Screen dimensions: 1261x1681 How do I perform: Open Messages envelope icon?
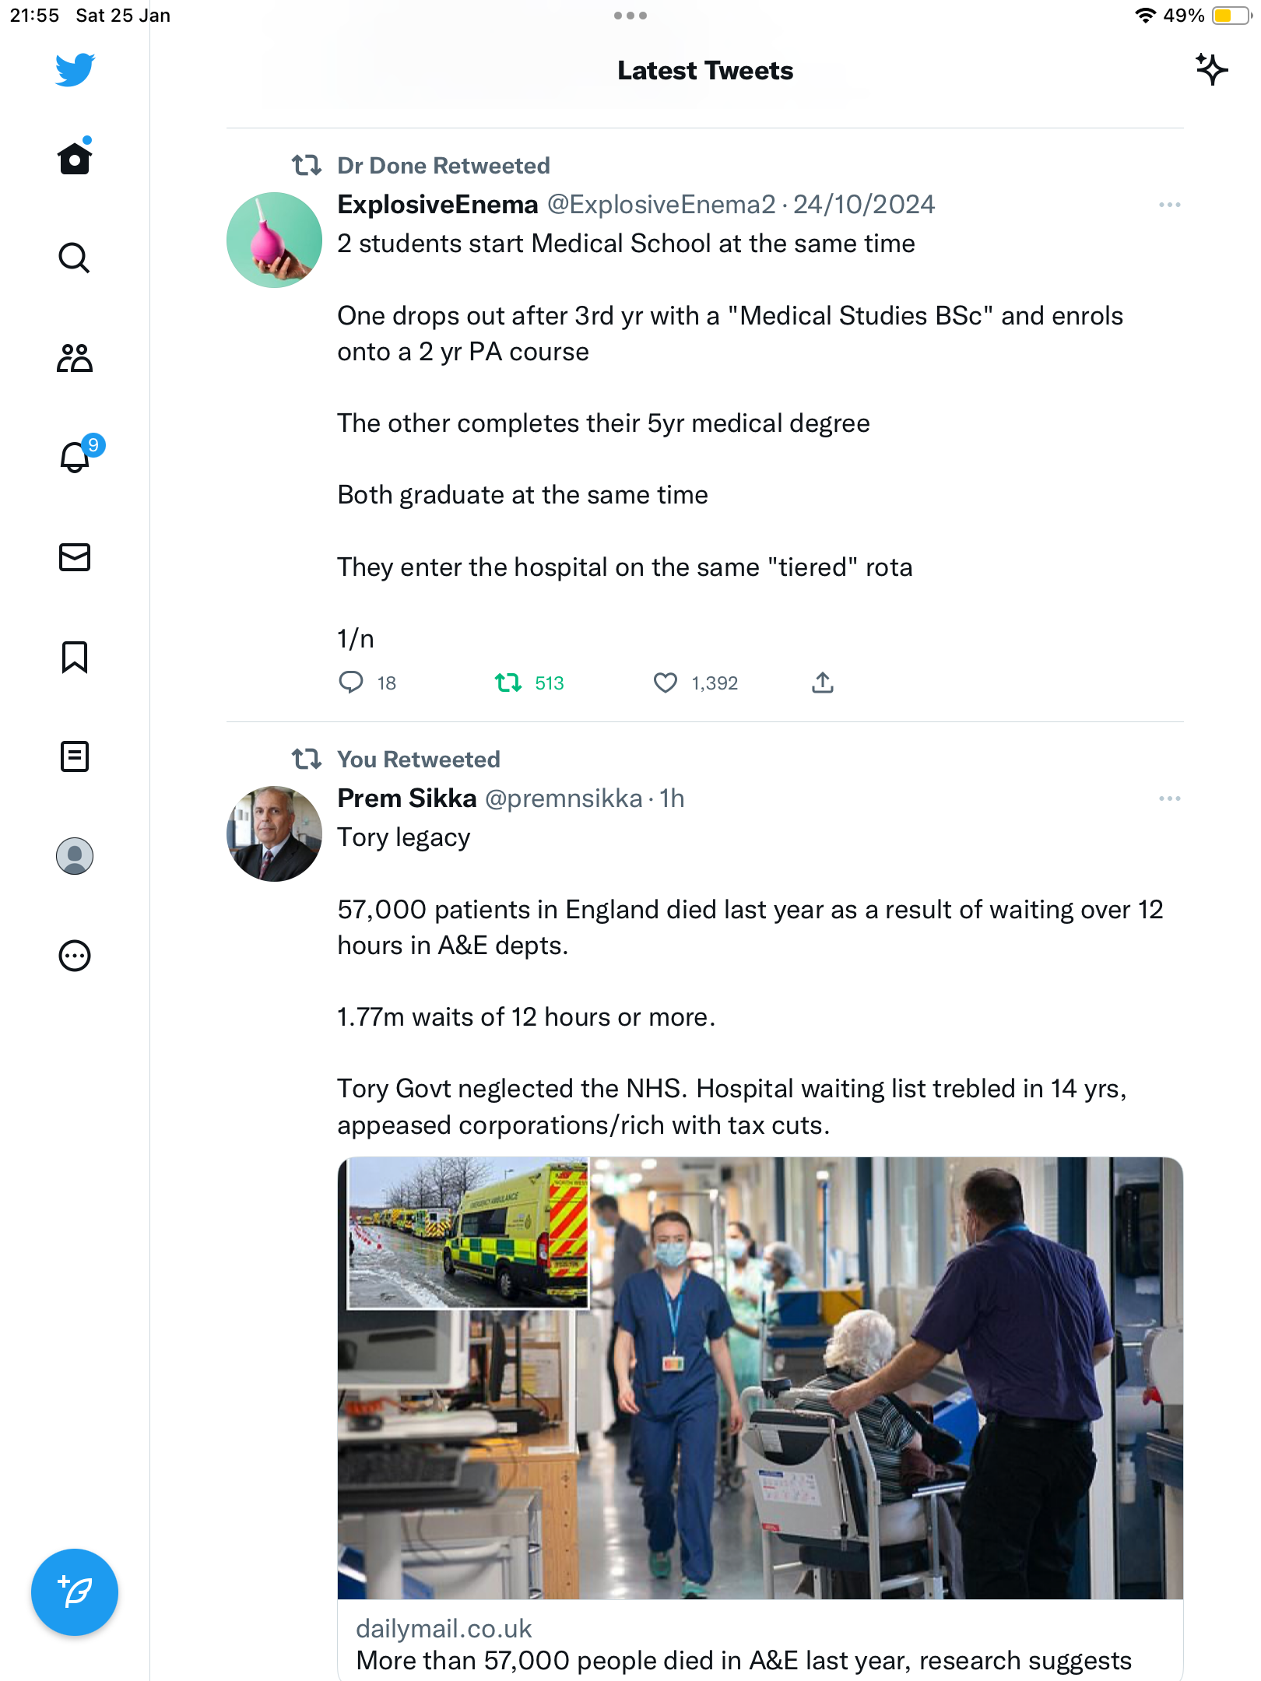pos(75,557)
